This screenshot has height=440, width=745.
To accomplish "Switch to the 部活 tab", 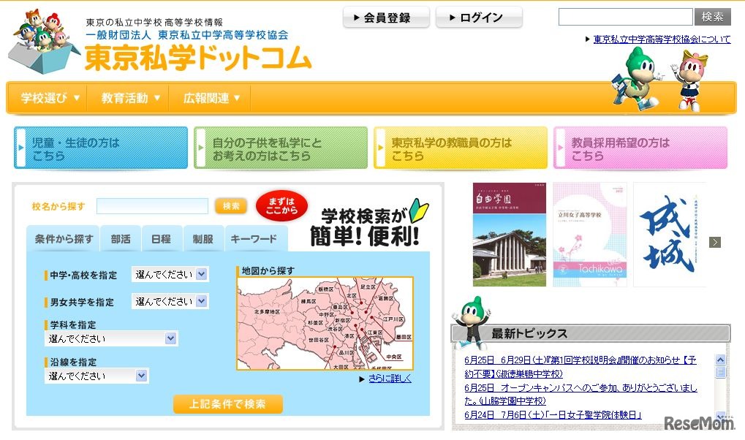I will (119, 238).
